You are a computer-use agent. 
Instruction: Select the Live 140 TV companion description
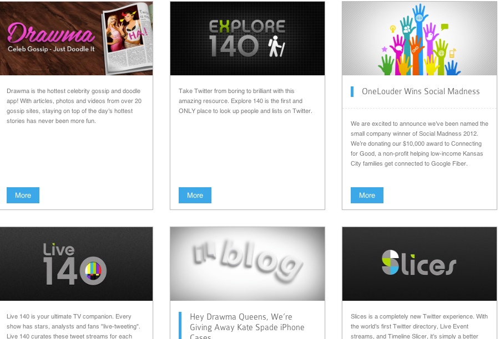coord(73,326)
